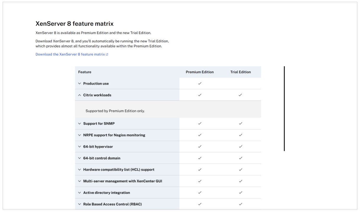Expand the Production use row

pyautogui.click(x=79, y=83)
